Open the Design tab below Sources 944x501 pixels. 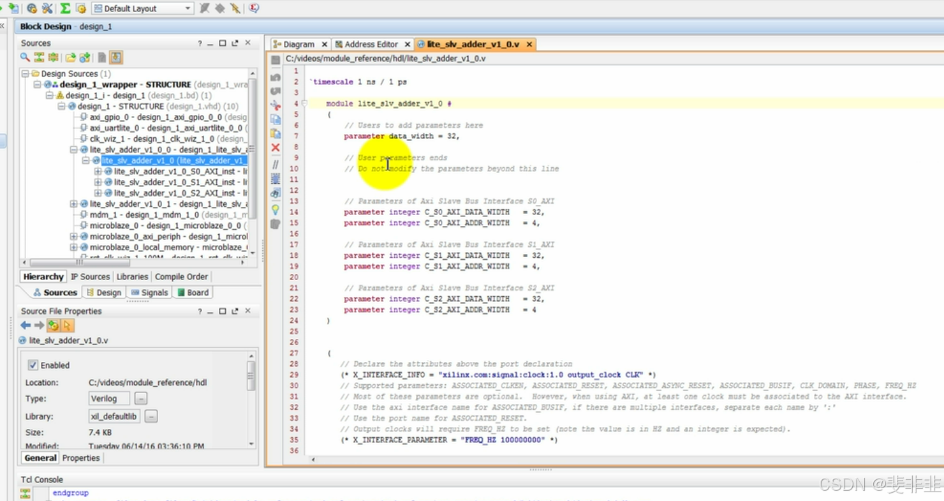pos(104,292)
